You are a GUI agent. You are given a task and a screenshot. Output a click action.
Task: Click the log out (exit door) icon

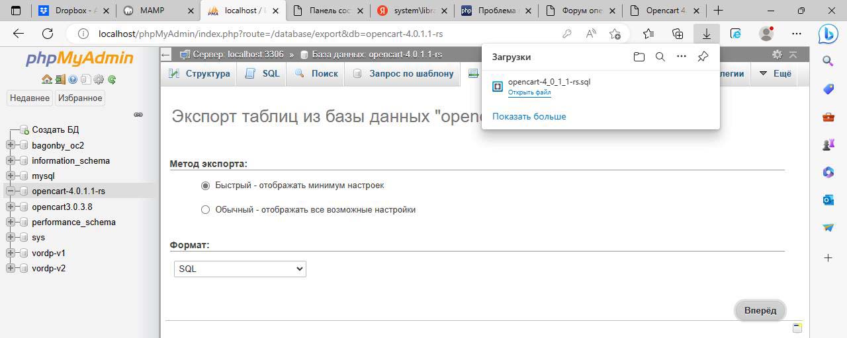pyautogui.click(x=60, y=79)
